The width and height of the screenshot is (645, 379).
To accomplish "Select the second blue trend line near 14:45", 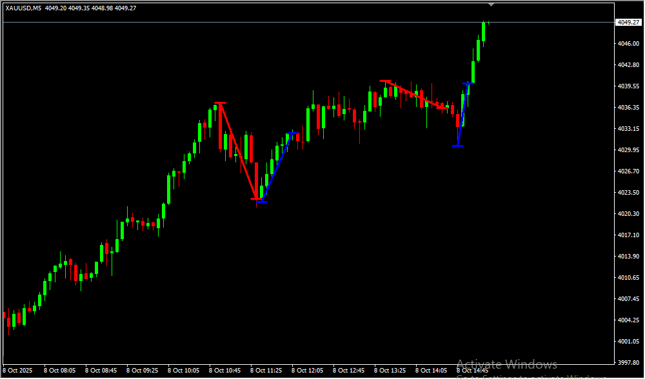I will (463, 115).
